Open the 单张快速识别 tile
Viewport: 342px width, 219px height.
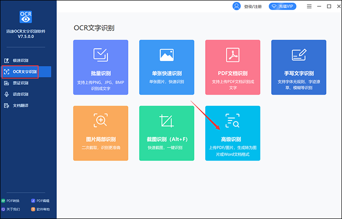click(x=167, y=67)
